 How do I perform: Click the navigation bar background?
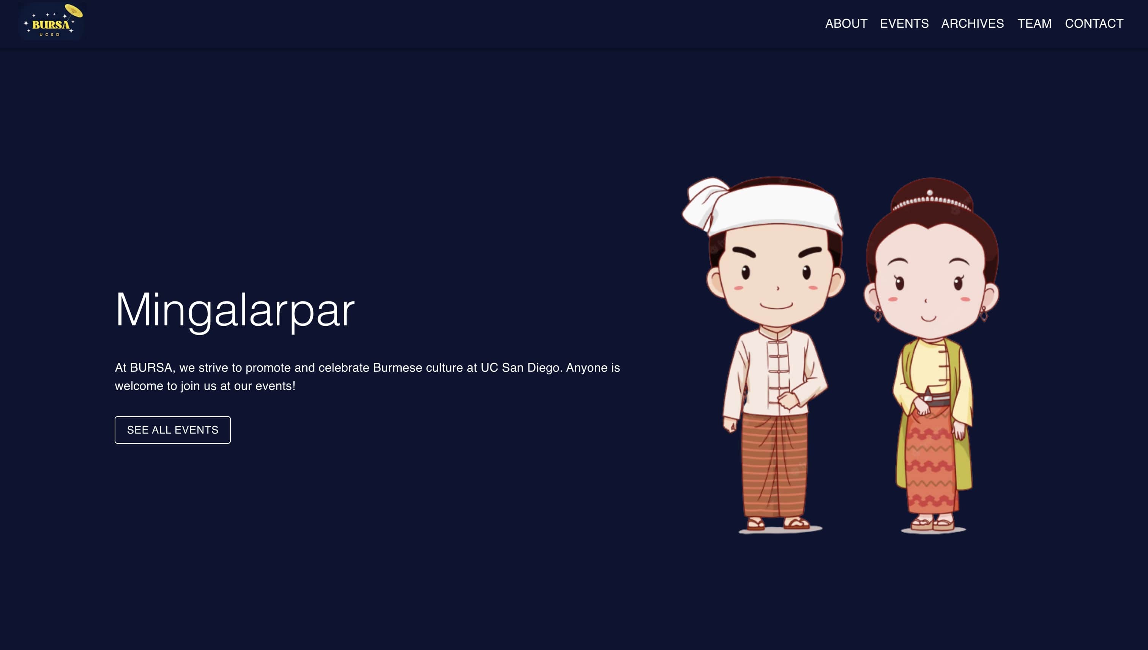click(446, 23)
